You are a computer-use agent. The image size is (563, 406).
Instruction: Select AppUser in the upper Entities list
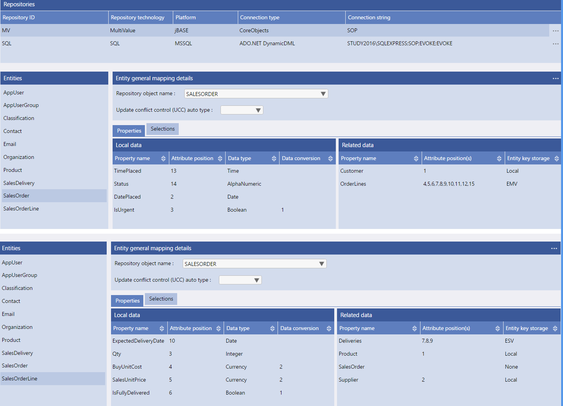54,92
